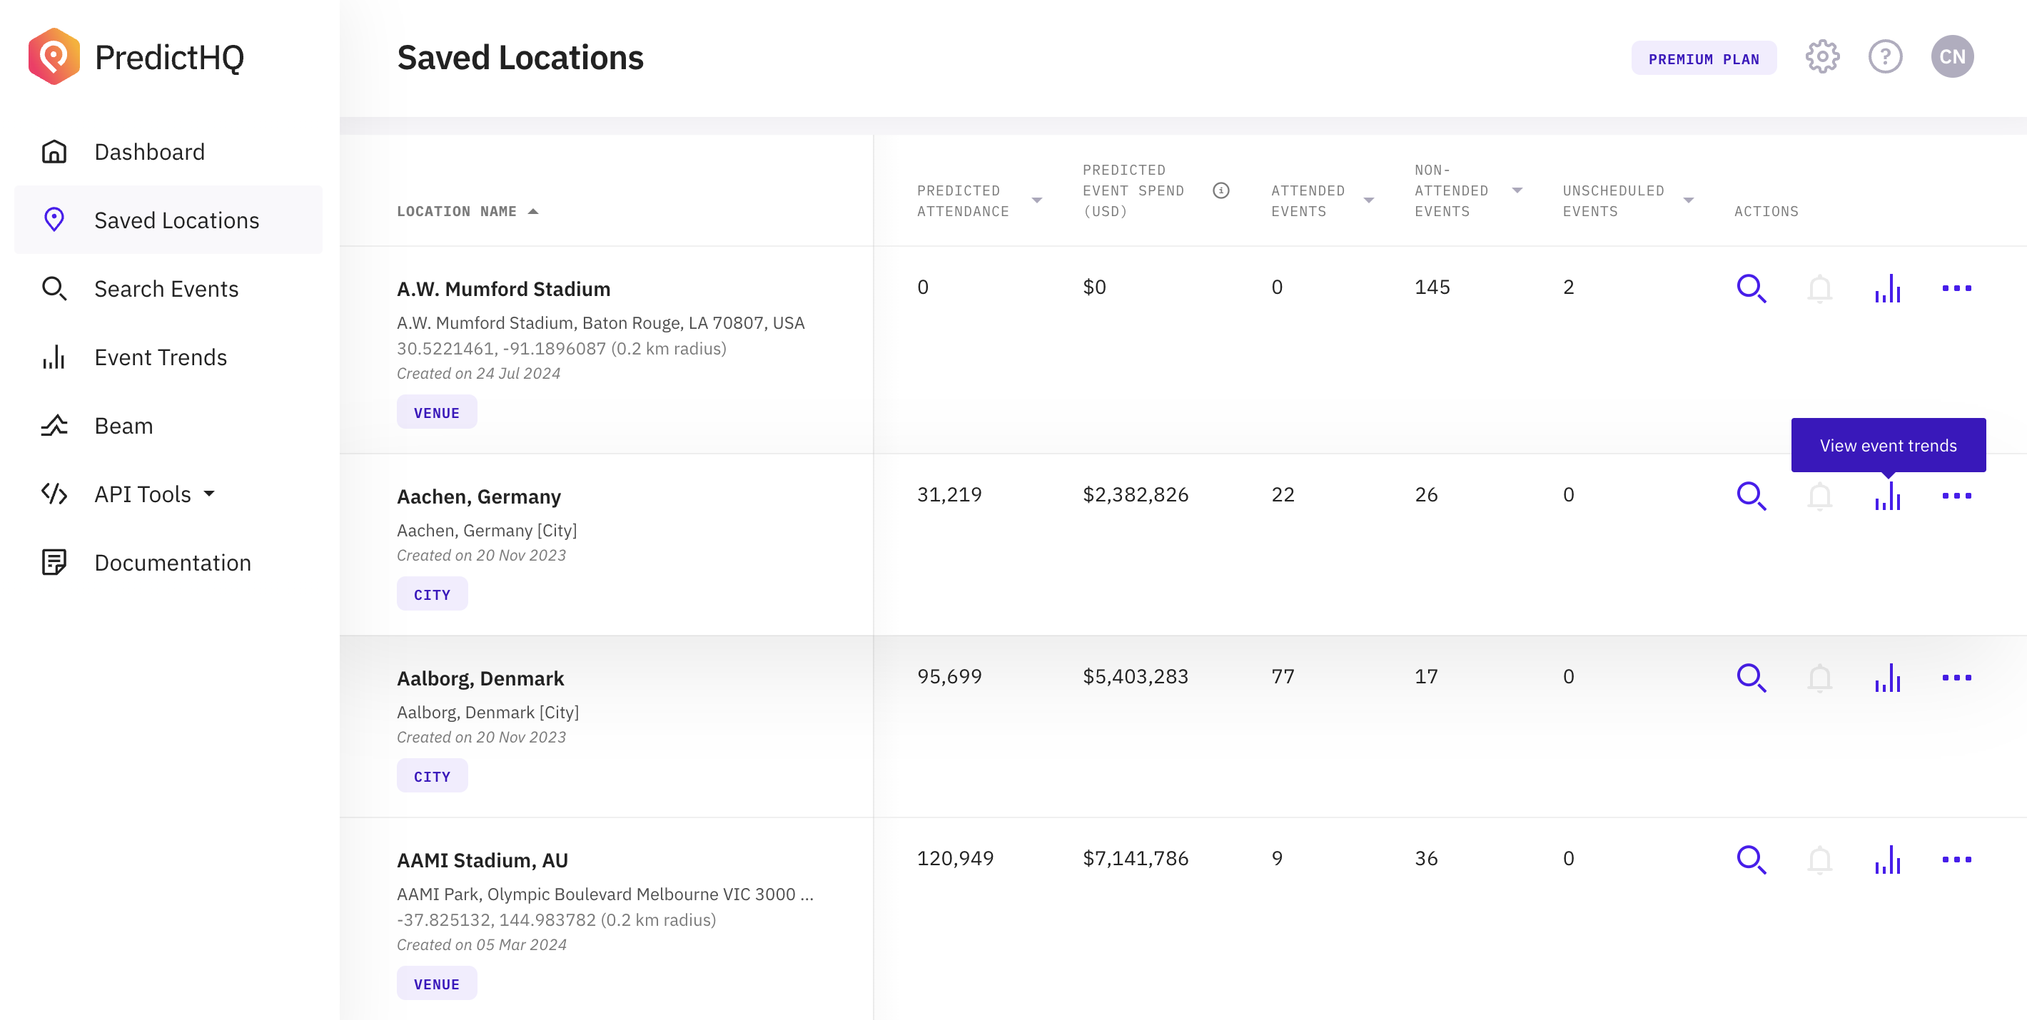Sort by Attended Events column arrow
The image size is (2027, 1020).
point(1368,200)
